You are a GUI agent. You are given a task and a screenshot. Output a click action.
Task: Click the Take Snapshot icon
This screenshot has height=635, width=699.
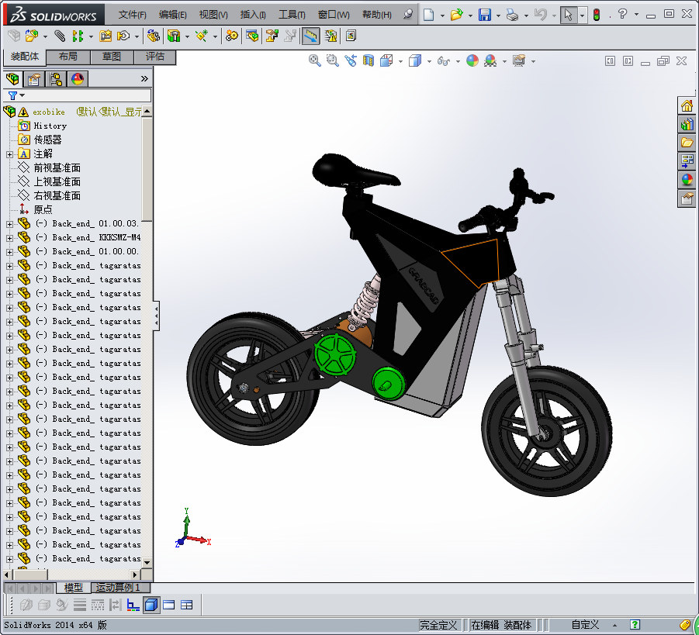tap(351, 36)
